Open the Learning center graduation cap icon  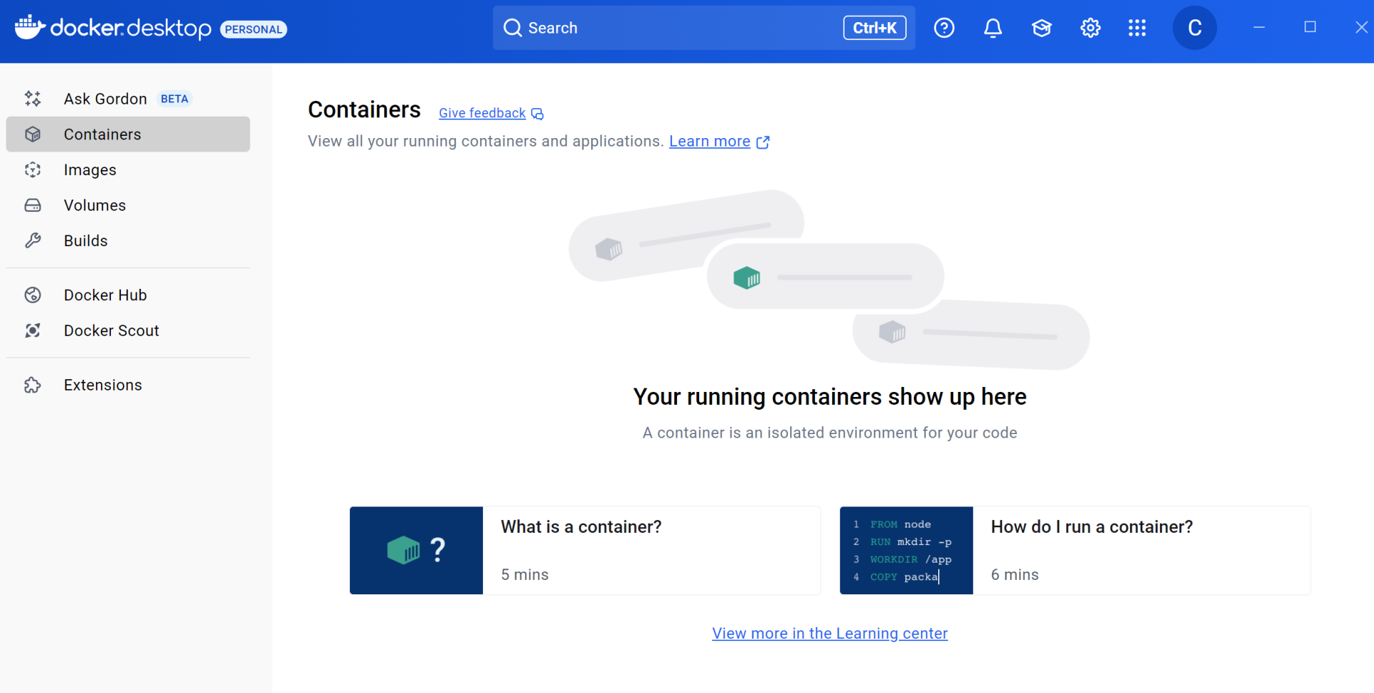[x=1041, y=28]
